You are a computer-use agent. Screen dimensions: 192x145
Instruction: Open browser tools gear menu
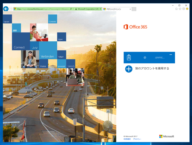pos(183,9)
